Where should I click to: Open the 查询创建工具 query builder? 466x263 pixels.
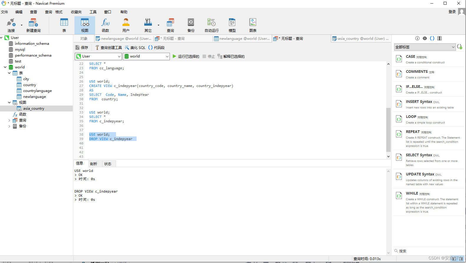[x=108, y=47]
